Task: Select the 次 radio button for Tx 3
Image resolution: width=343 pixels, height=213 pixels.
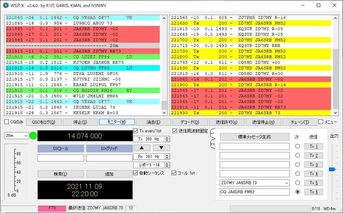Action: [x=297, y=164]
